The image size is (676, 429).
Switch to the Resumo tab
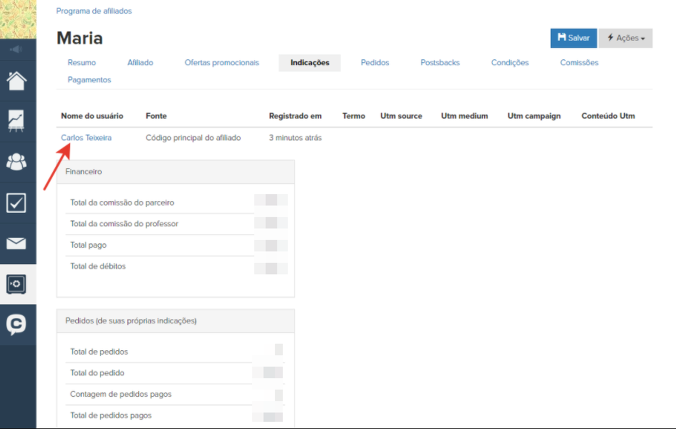click(x=82, y=63)
